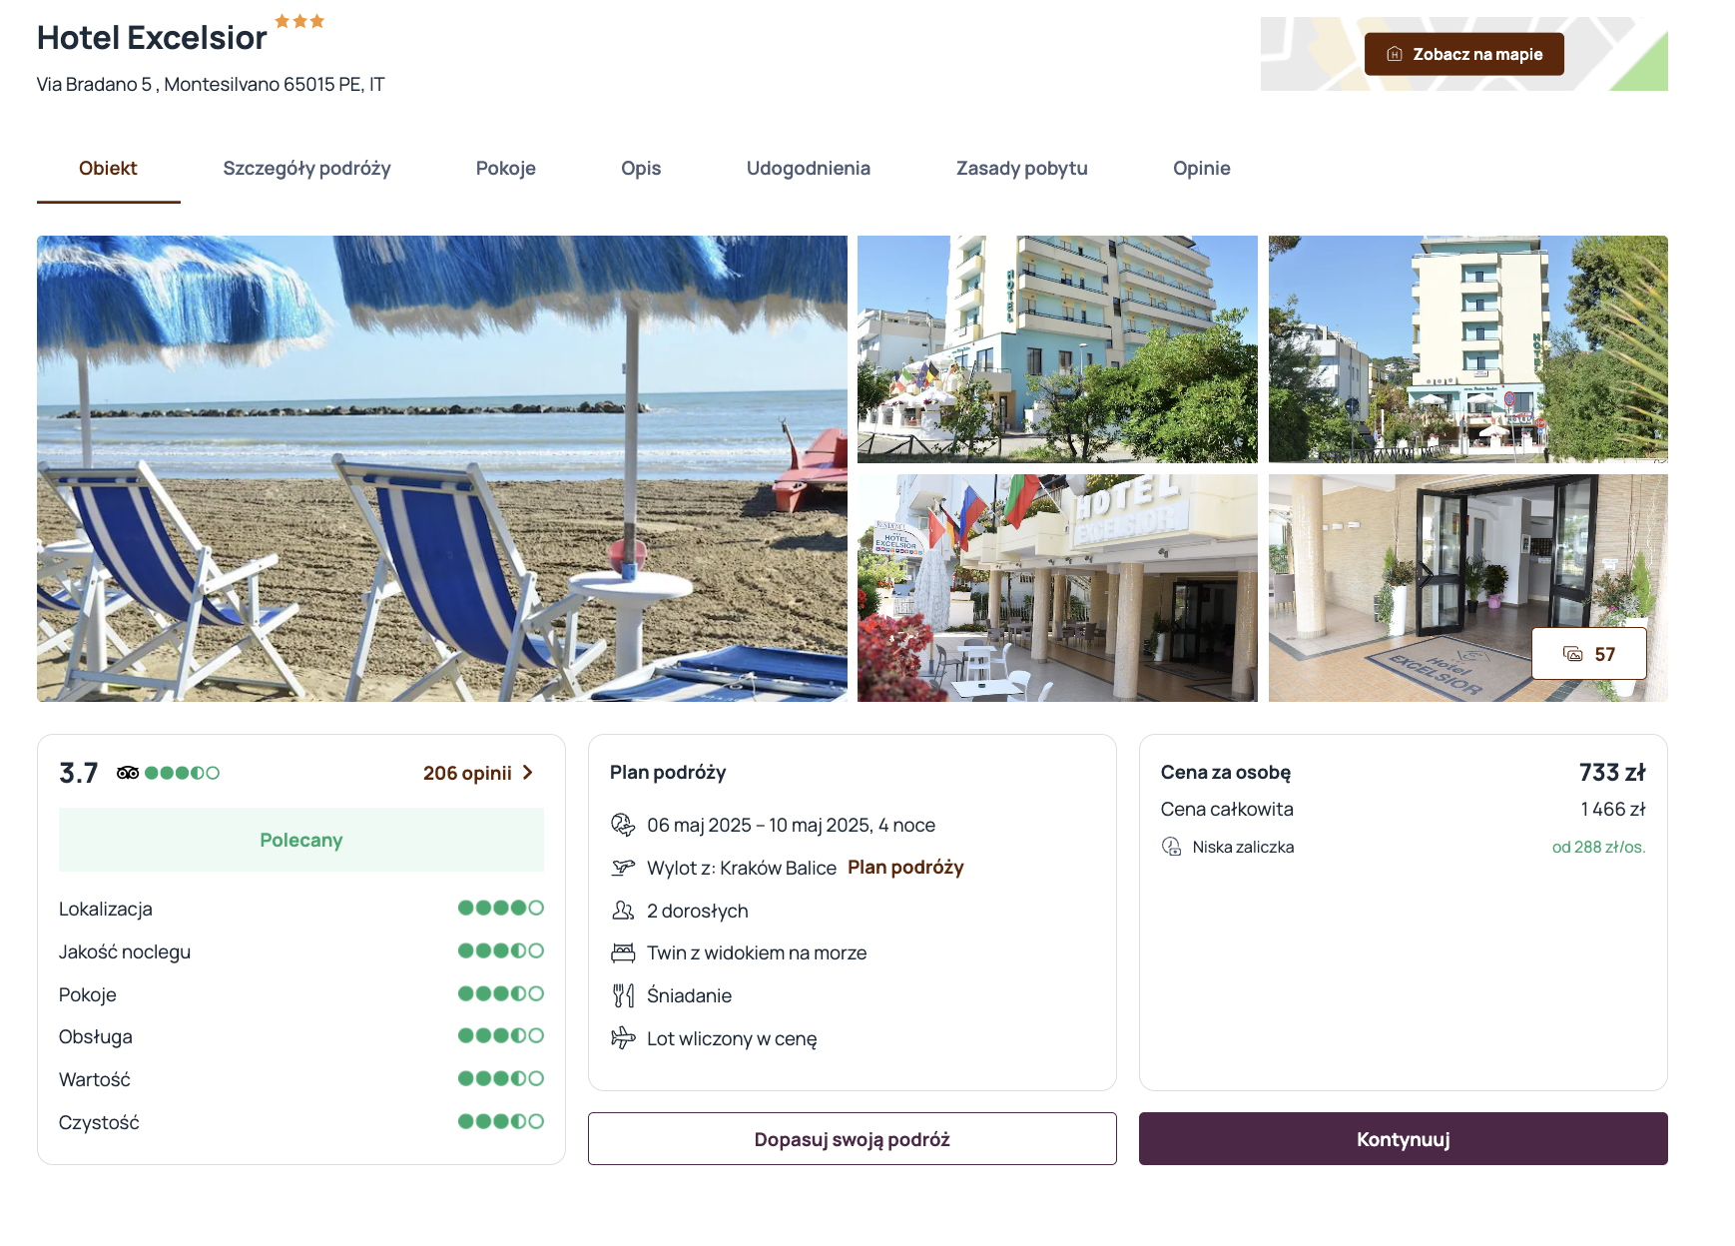The width and height of the screenshot is (1735, 1246).
Task: Expand the 206 opinii reviews arrow
Action: pyautogui.click(x=528, y=773)
